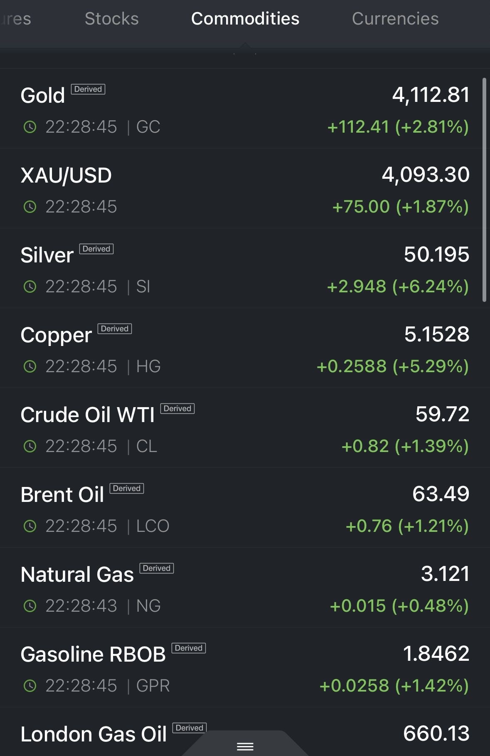Switch to the Stocks tab
This screenshot has height=756, width=490.
pyautogui.click(x=111, y=19)
